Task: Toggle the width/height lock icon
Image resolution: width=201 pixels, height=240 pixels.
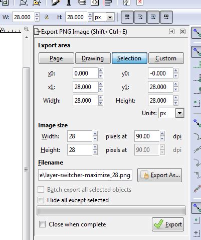Action: click(47, 17)
